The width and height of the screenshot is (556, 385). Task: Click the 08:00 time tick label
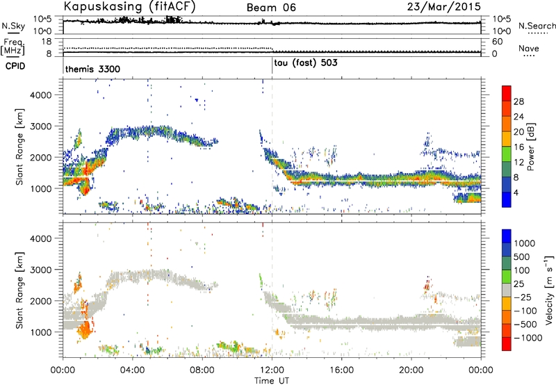coord(202,370)
